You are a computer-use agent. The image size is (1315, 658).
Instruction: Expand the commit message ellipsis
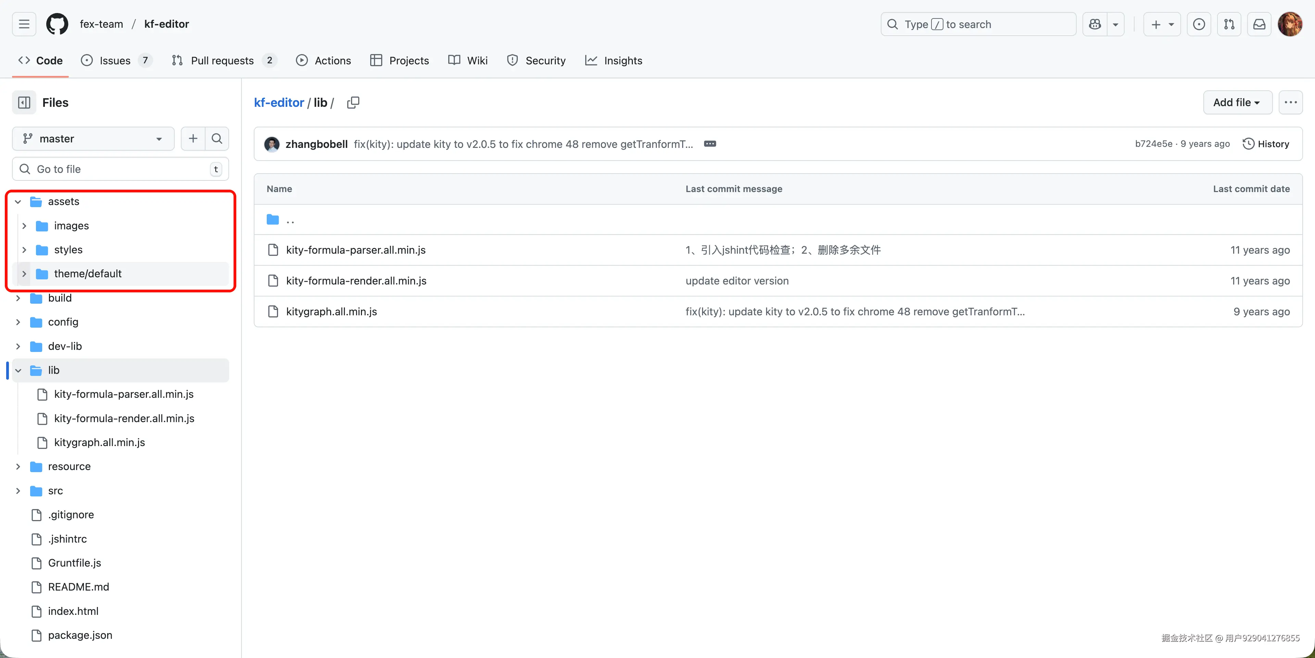(x=710, y=144)
